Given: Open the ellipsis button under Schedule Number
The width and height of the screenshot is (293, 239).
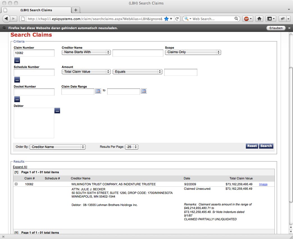Looking at the screenshot, I should click(x=17, y=80).
